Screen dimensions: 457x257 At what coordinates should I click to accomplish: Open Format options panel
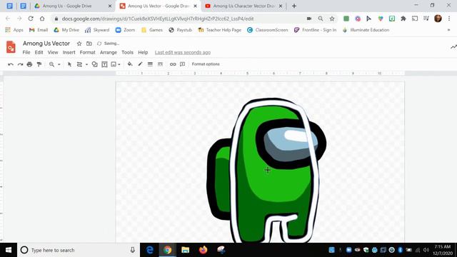point(206,64)
